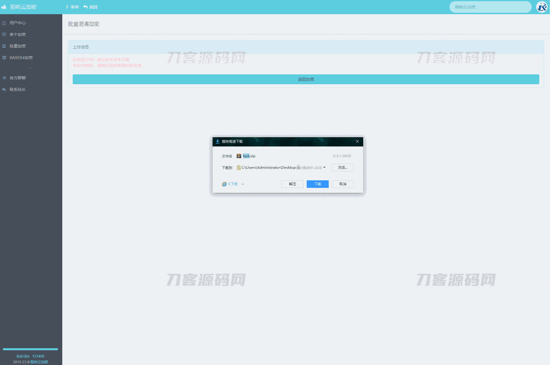Click the folder icon before the download path
This screenshot has width=550, height=365.
coord(239,168)
